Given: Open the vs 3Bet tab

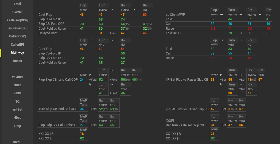Looking at the screenshot, I should pyautogui.click(x=17, y=77).
